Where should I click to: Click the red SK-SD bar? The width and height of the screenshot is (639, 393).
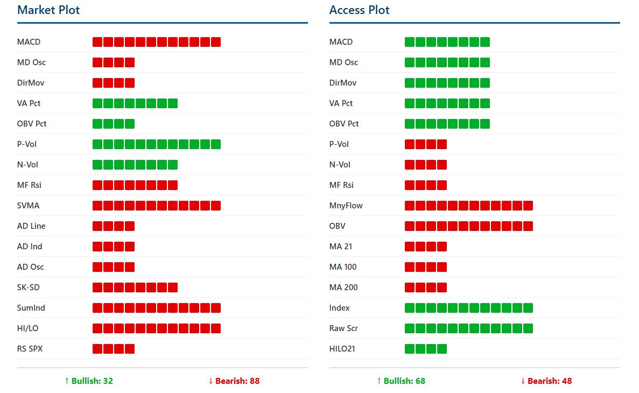click(135, 287)
